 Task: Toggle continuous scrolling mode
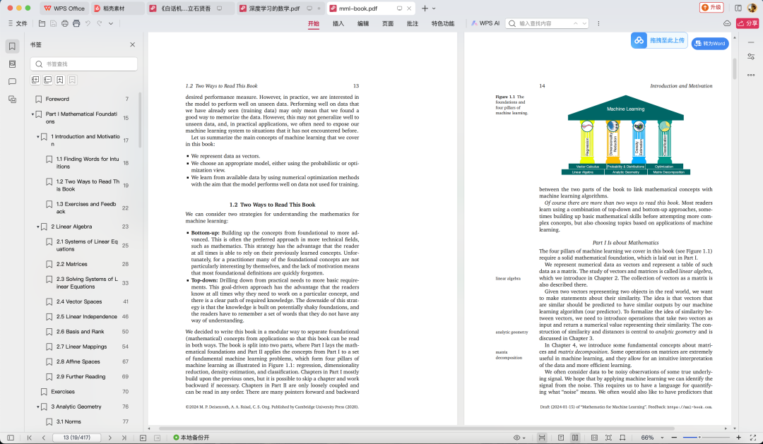tap(542, 438)
